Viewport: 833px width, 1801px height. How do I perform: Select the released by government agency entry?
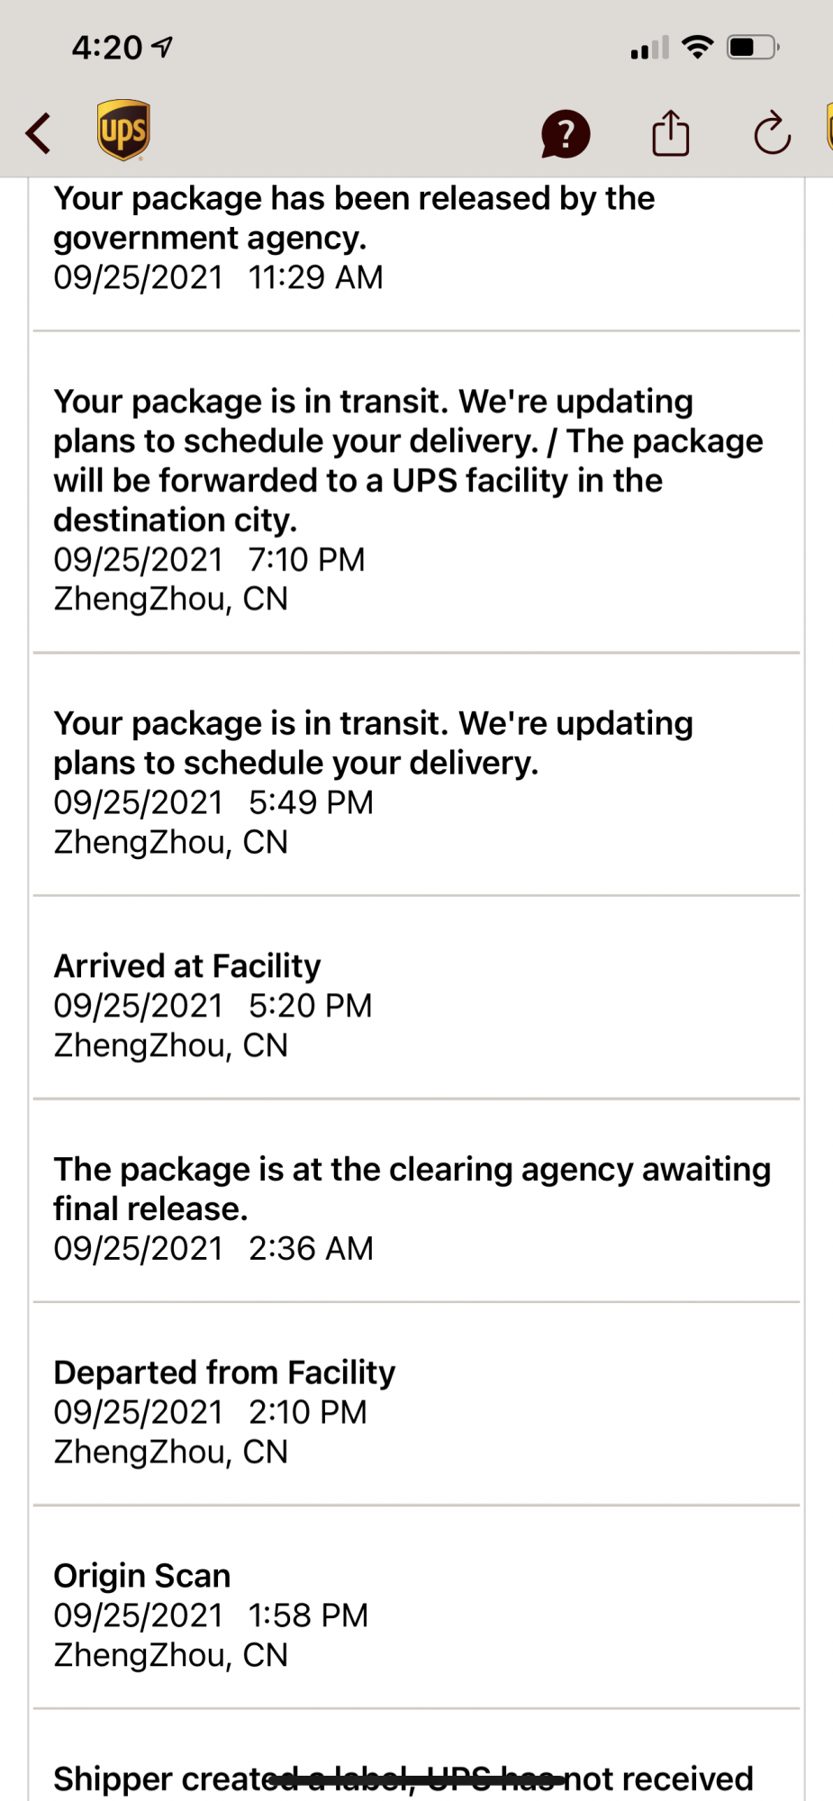[416, 238]
